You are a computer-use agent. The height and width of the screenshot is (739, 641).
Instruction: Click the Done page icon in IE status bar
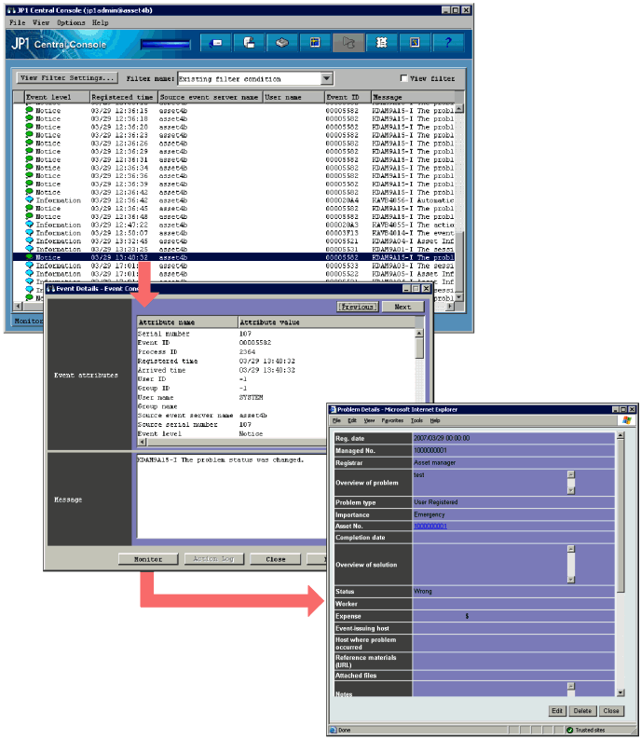pos(334,730)
